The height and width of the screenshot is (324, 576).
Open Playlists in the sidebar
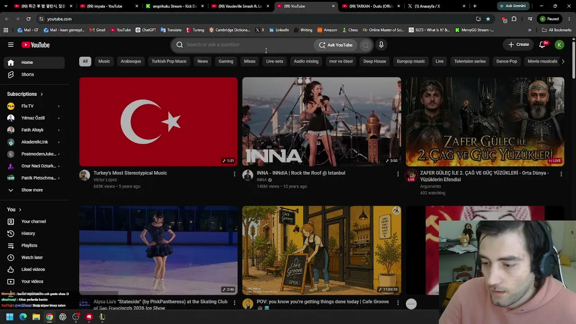35,245
